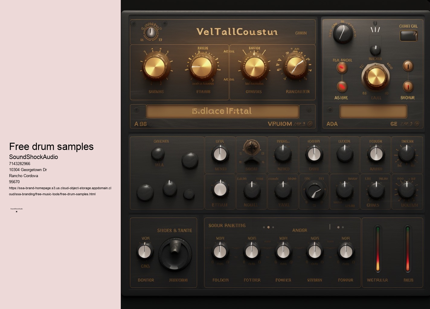Click the NOR knob above FOTEER

point(252,251)
